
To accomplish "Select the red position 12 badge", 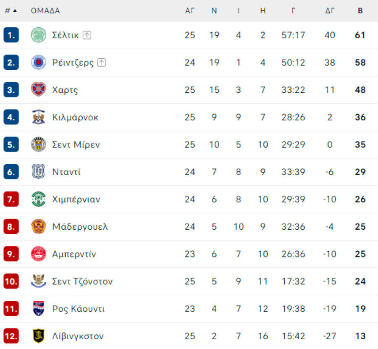I will [11, 336].
